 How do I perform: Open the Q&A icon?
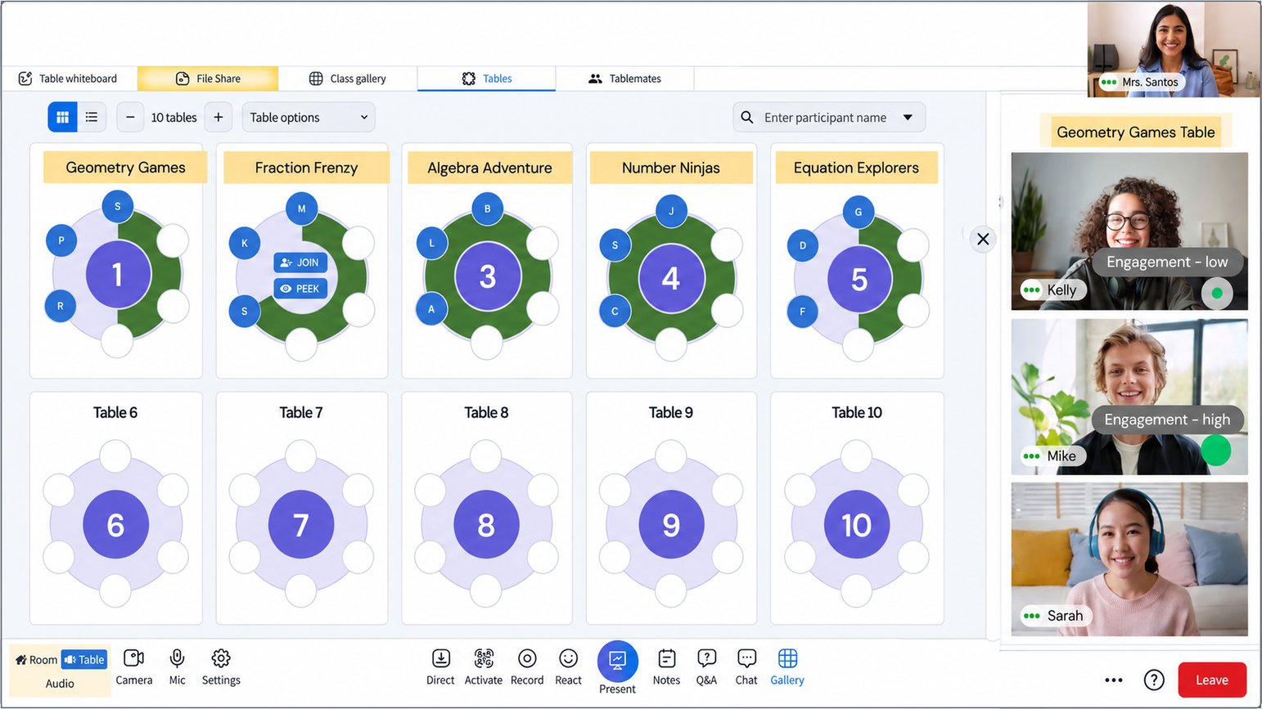click(706, 658)
